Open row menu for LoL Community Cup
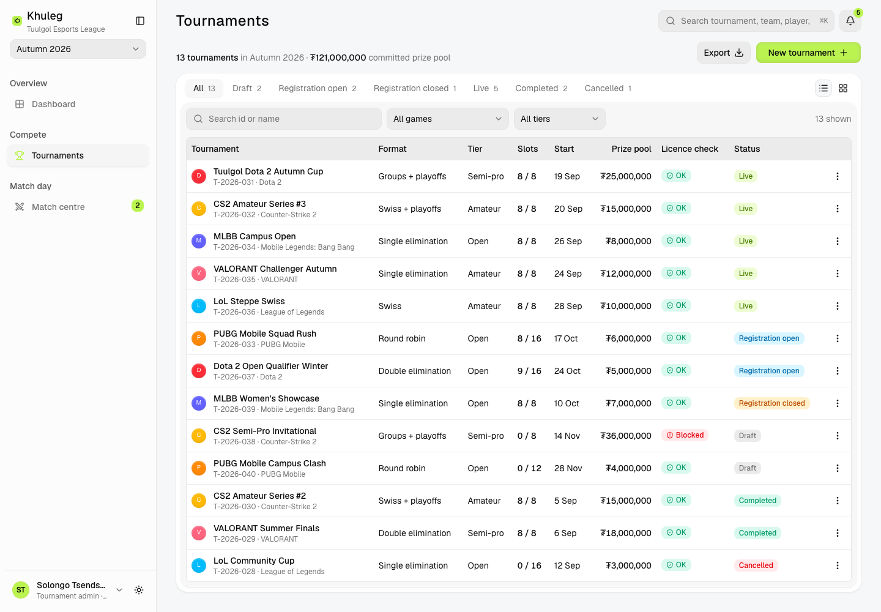 [838, 565]
